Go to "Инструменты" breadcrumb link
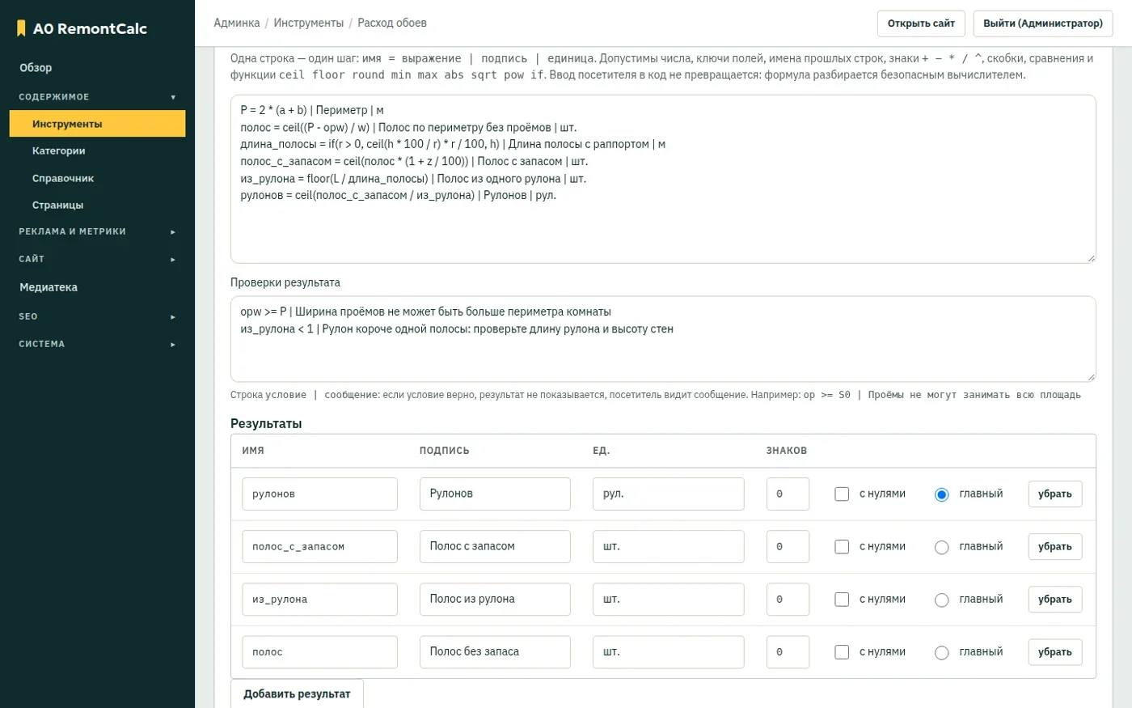1132x708 pixels. click(309, 23)
